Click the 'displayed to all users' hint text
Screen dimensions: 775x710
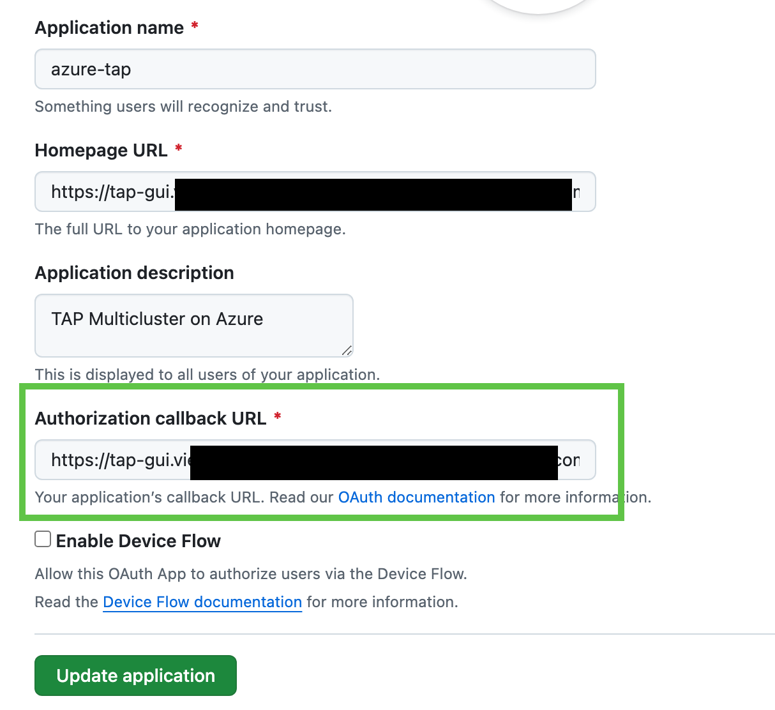coord(207,375)
